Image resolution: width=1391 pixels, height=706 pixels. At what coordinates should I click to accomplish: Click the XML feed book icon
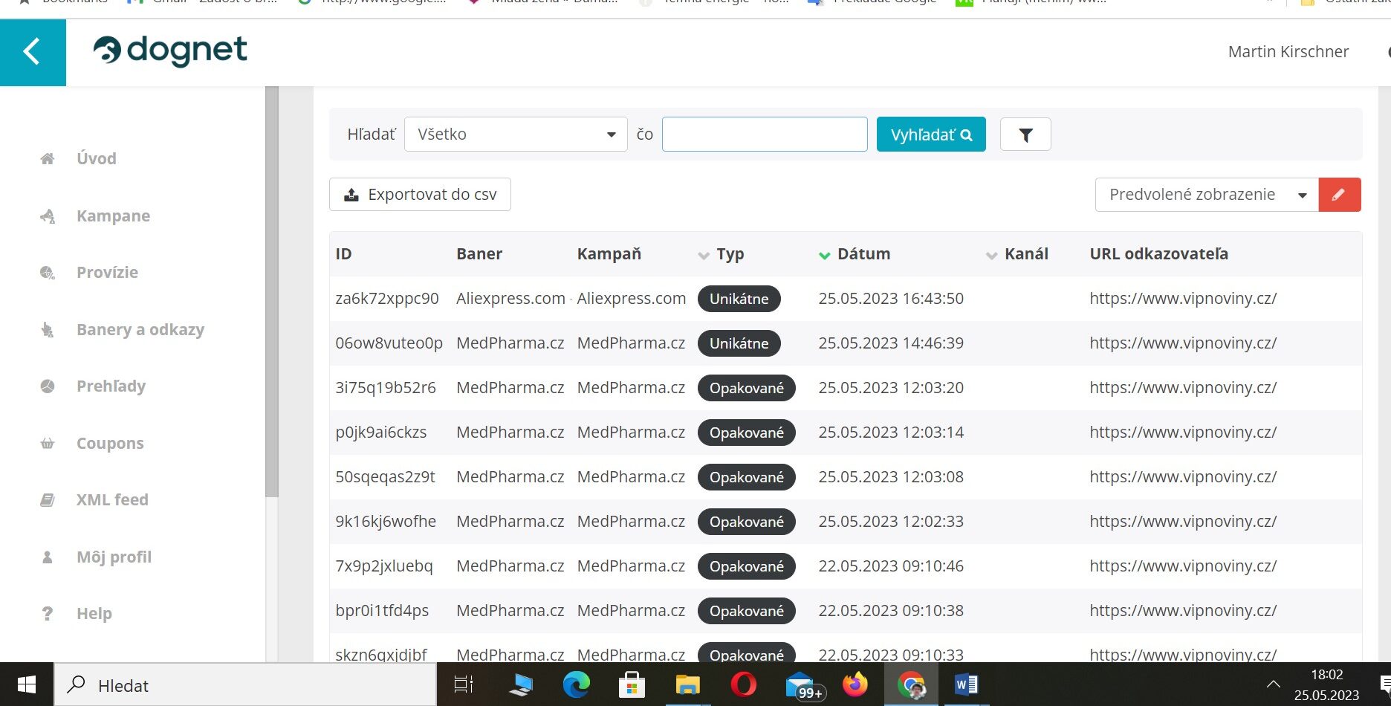(x=48, y=500)
